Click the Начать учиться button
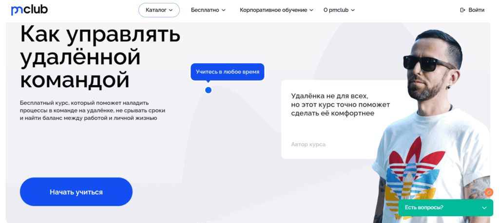This screenshot has height=223, width=499. 76,192
